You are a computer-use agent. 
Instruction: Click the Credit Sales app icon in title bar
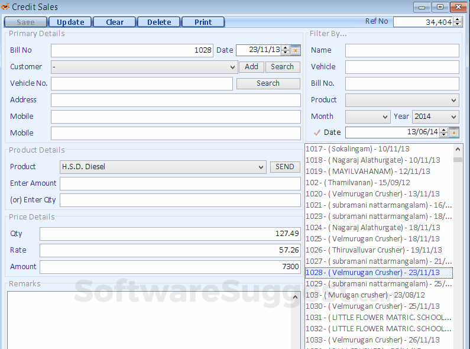(5, 7)
